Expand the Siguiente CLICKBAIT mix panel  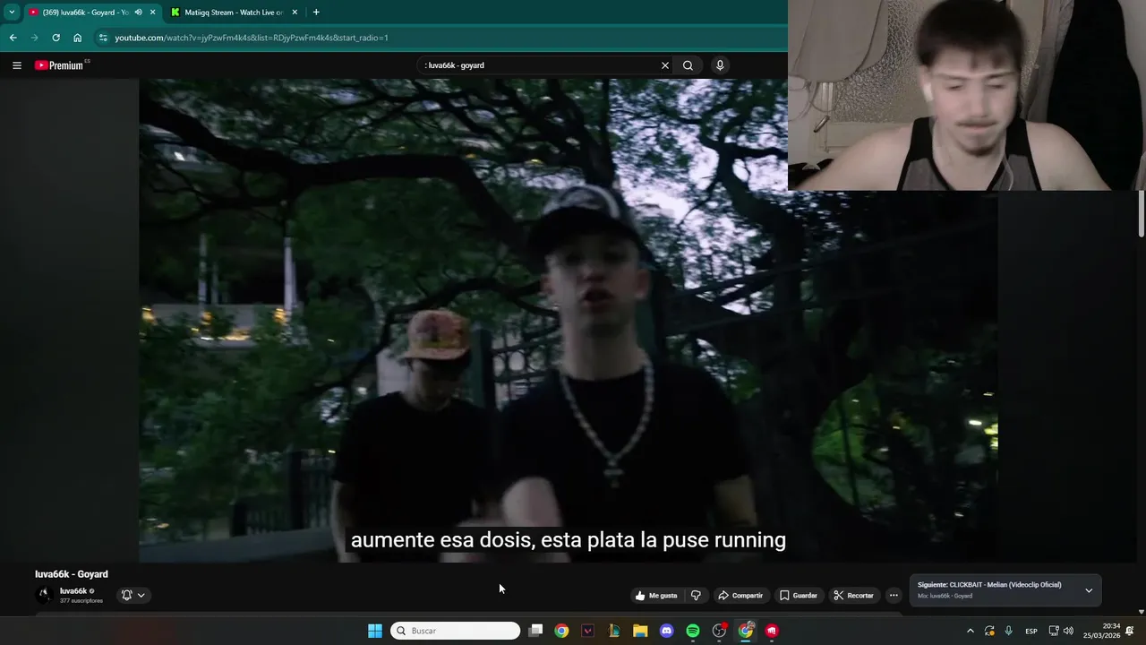pyautogui.click(x=1089, y=590)
